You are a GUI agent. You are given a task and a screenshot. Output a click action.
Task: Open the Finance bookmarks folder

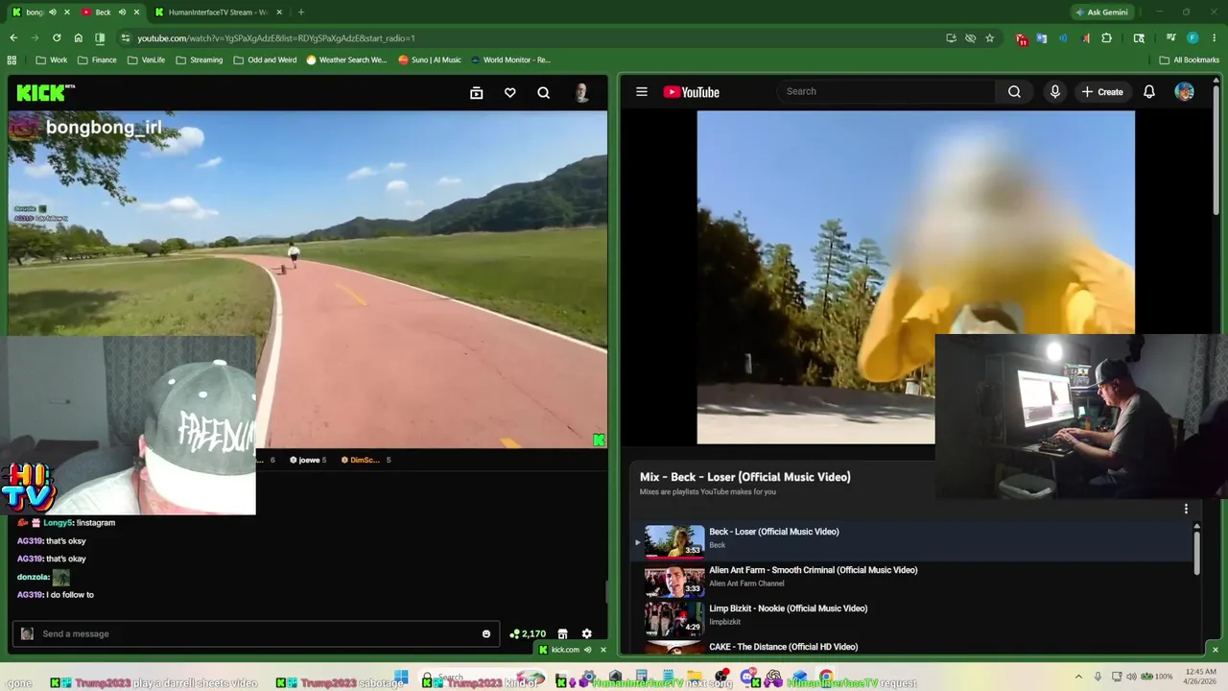click(97, 60)
